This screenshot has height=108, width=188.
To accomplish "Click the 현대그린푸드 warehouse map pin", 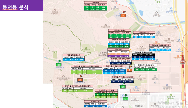I will click(167, 85).
